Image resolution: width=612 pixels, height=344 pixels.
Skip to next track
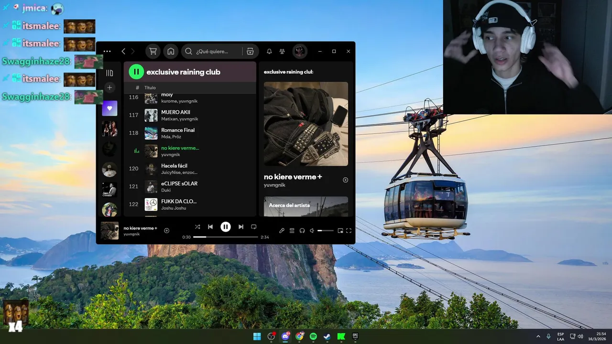tap(241, 227)
